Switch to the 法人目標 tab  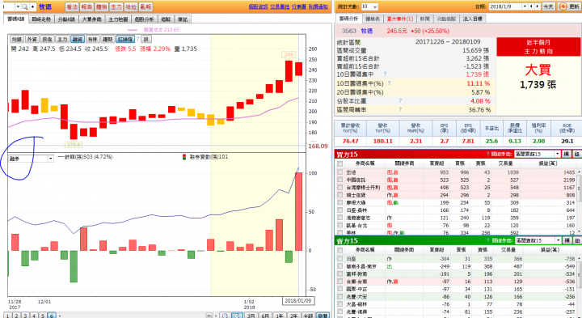pos(473,19)
